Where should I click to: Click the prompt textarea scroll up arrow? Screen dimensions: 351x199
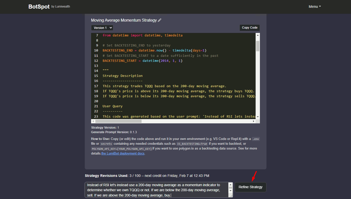tap(230, 185)
